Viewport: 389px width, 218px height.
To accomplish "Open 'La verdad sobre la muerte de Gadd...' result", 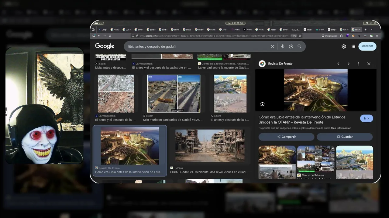I will [224, 68].
